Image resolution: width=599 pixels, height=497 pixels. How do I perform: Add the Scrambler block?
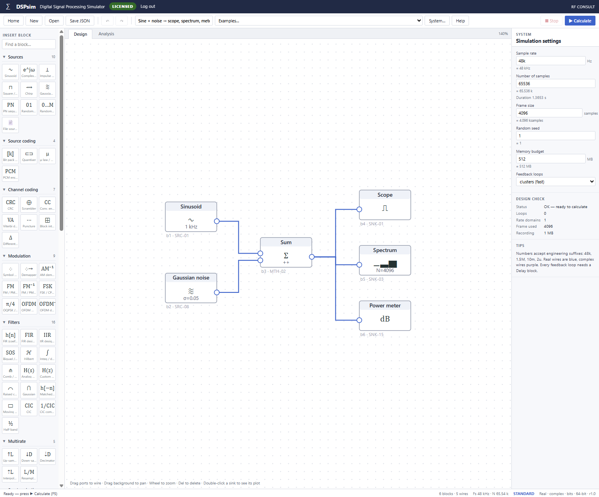point(29,205)
